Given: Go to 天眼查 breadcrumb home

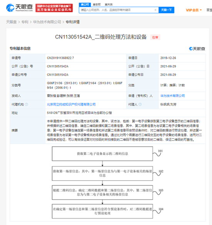Looking at the screenshot, I should pyautogui.click(x=11, y=22).
